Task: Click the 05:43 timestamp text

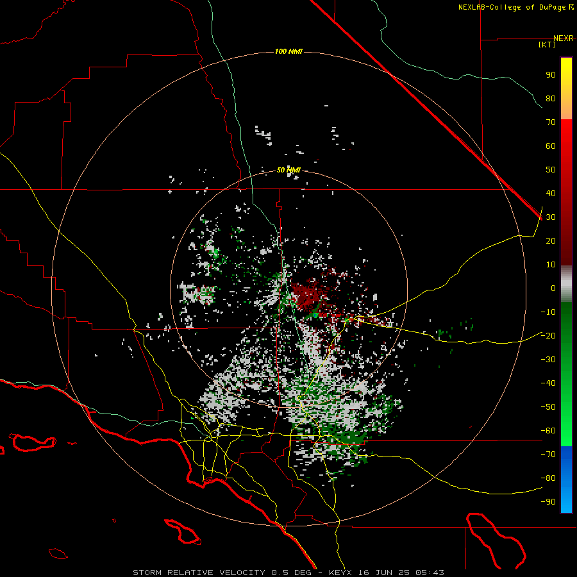Action: (x=430, y=573)
